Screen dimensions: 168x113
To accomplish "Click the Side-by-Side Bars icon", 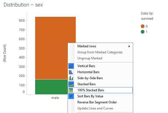I will [71, 78].
